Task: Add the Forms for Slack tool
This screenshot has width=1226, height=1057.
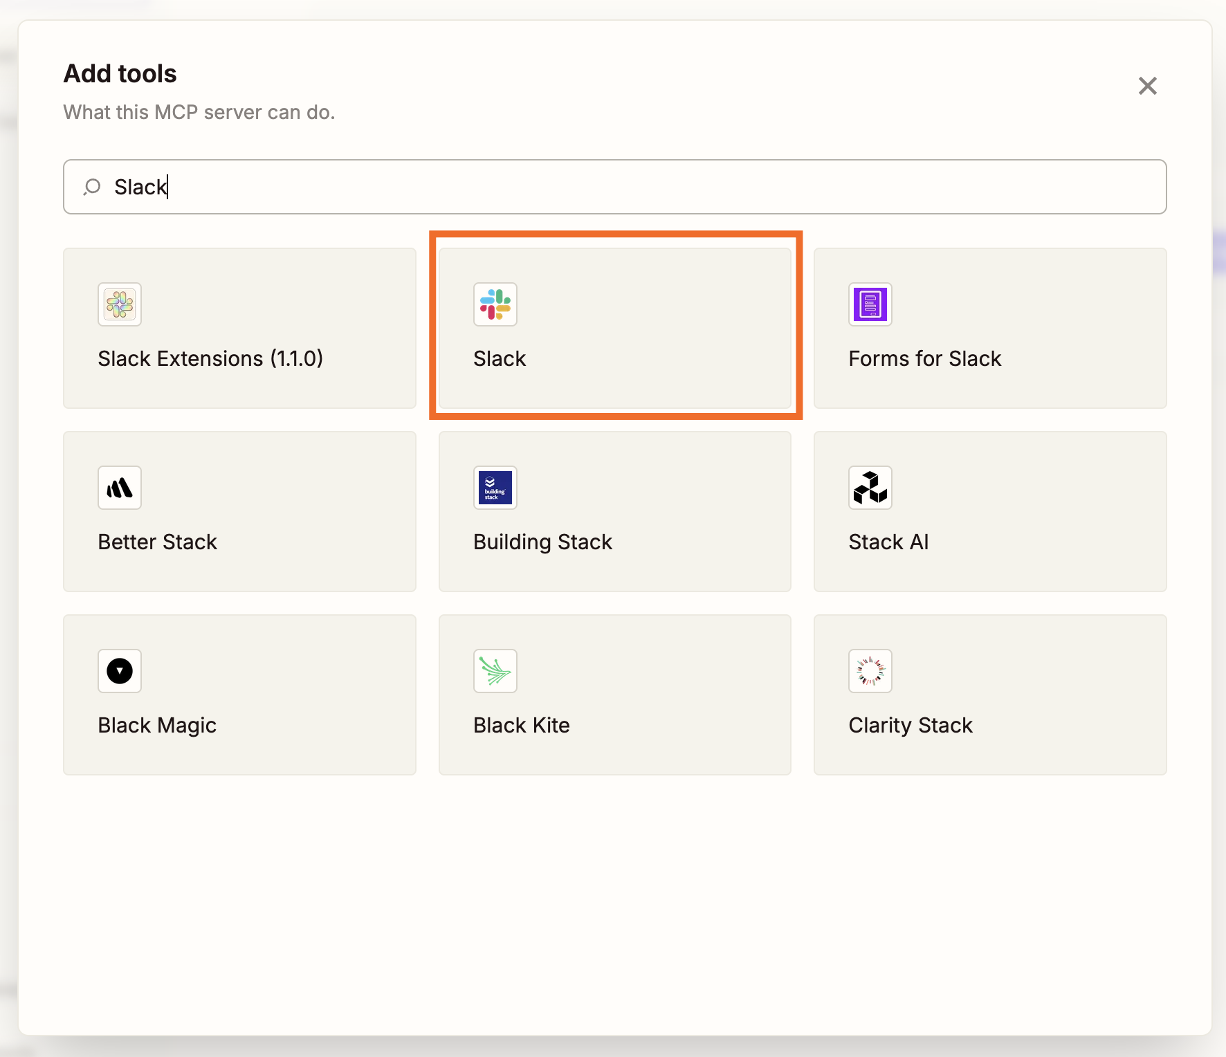Action: [x=991, y=328]
